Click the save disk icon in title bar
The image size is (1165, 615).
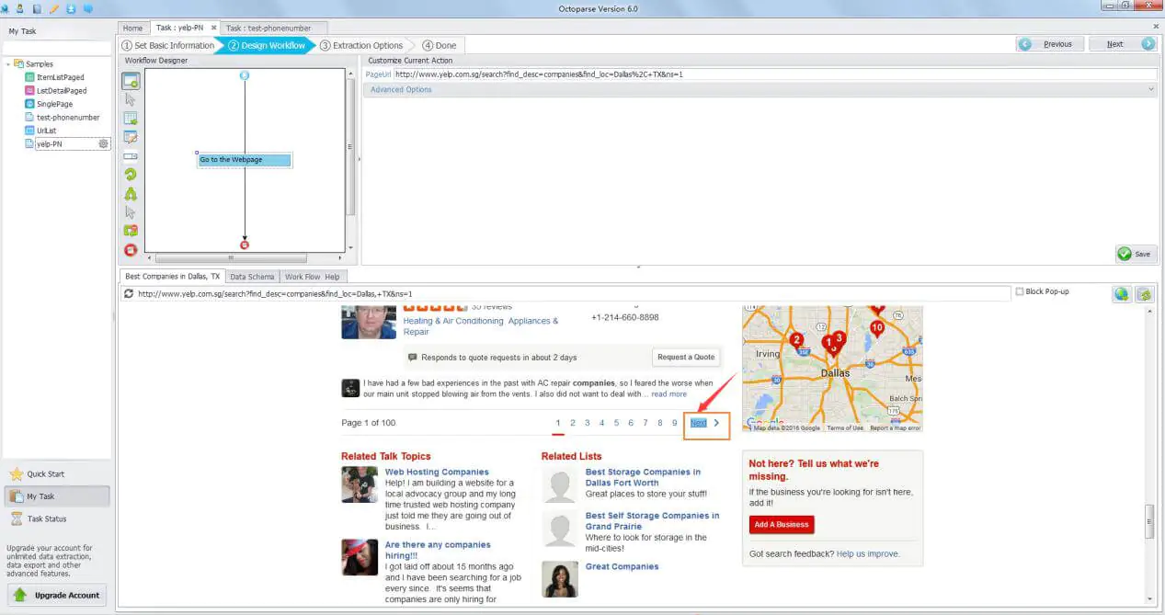(x=37, y=8)
